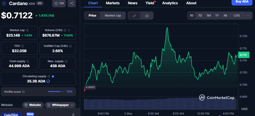Click the USD currency label on chart
Screen dimensions: 255x116
(x=244, y=109)
